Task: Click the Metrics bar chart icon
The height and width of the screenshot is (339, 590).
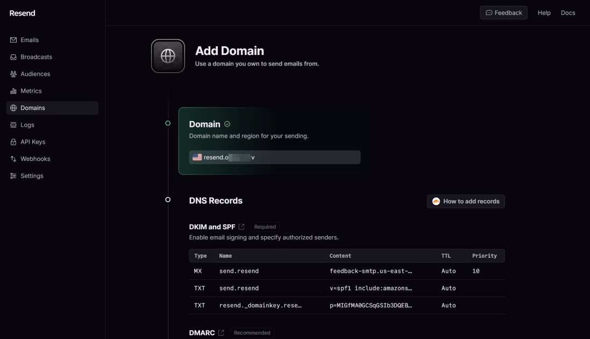Action: point(13,91)
